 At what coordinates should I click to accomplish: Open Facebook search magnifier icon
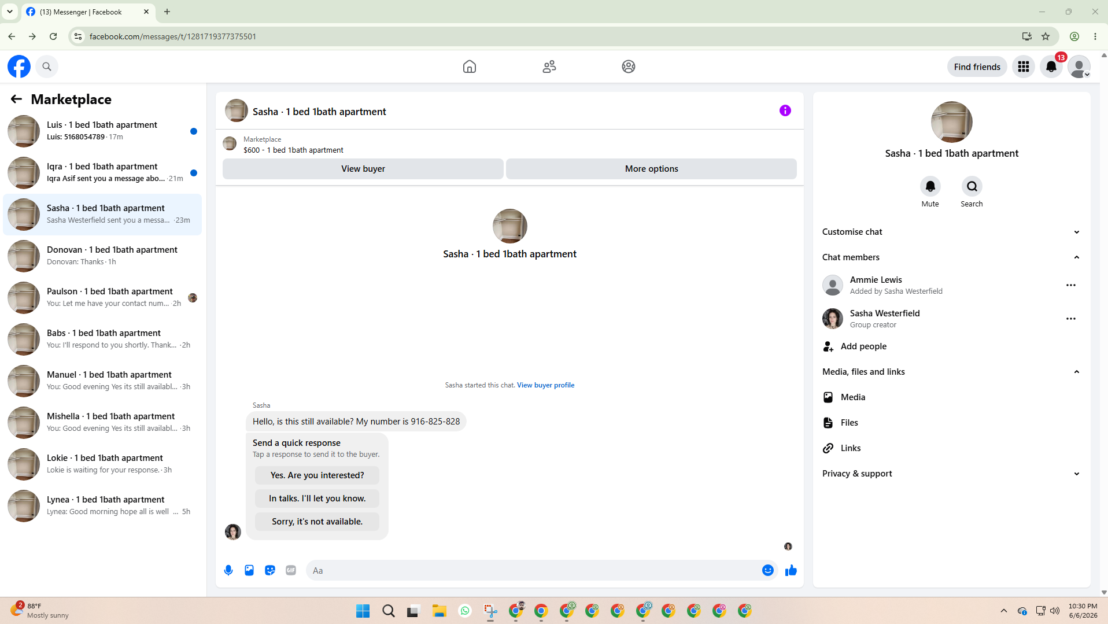tap(47, 67)
